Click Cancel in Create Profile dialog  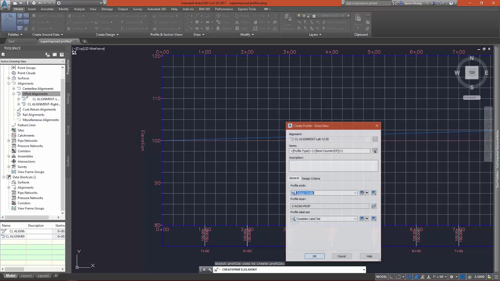341,256
